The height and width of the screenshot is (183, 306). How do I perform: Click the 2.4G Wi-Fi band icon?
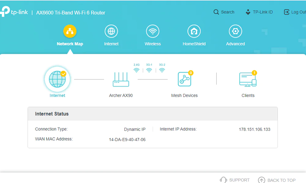pos(136,70)
